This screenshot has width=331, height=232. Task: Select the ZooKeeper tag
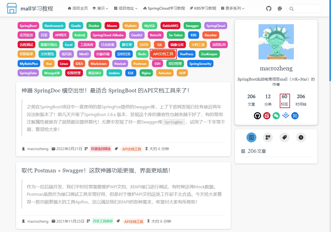pyautogui.click(x=209, y=54)
